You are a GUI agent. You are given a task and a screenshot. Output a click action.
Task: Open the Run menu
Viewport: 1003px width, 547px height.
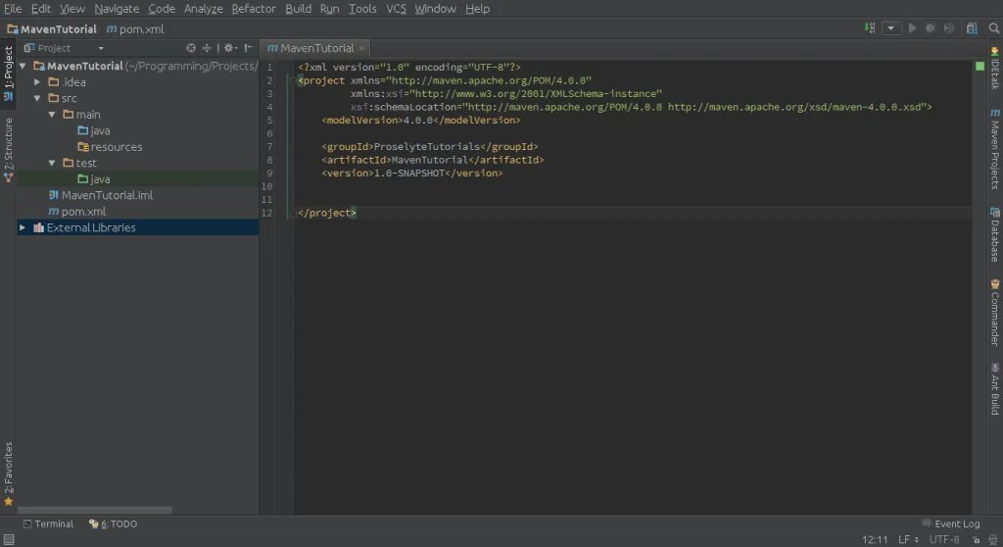click(329, 9)
